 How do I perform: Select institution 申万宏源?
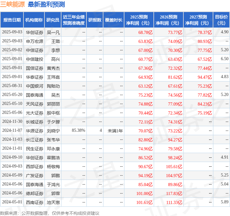coord(35,41)
